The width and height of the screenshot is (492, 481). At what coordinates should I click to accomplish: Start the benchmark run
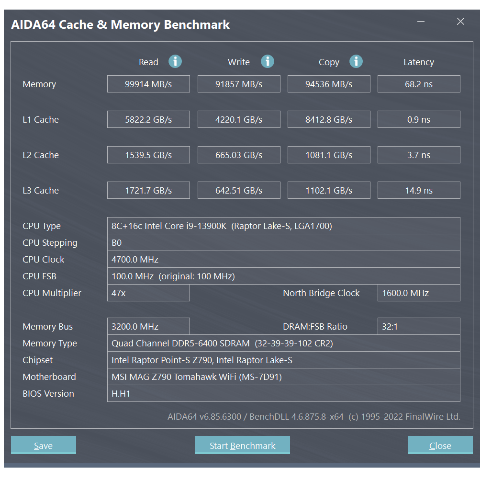pos(242,445)
